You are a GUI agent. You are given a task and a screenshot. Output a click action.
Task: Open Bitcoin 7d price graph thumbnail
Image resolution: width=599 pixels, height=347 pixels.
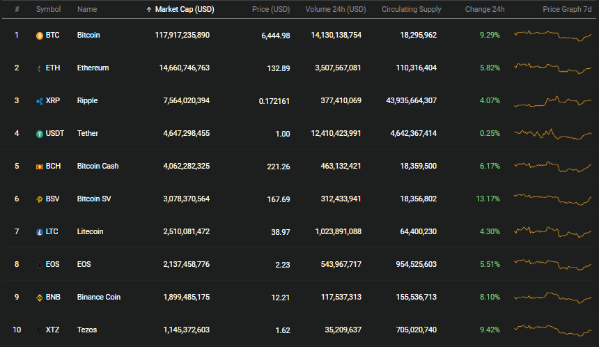tap(552, 36)
